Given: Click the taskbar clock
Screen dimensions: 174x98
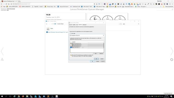Looking at the screenshot, I should 166,96.
